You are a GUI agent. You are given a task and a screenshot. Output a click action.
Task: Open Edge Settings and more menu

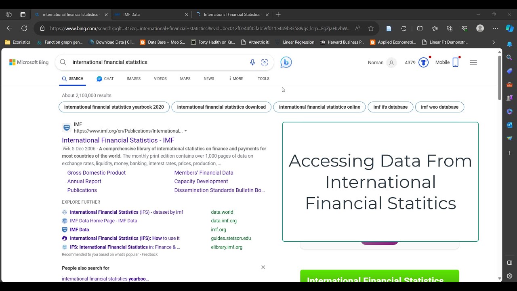click(x=496, y=28)
